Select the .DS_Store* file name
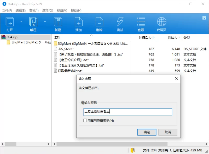Screen dimensions: 209x154 click(x=66, y=49)
